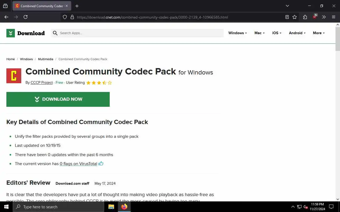Toggle reader view icon in address bar

(x=287, y=17)
